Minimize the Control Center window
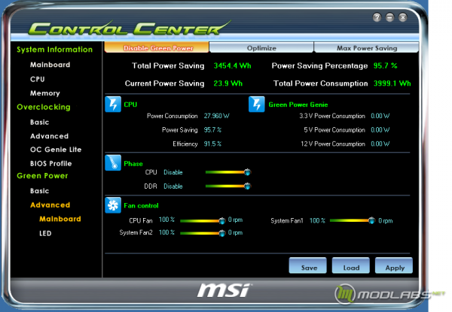This screenshot has width=452, height=312. [389, 17]
